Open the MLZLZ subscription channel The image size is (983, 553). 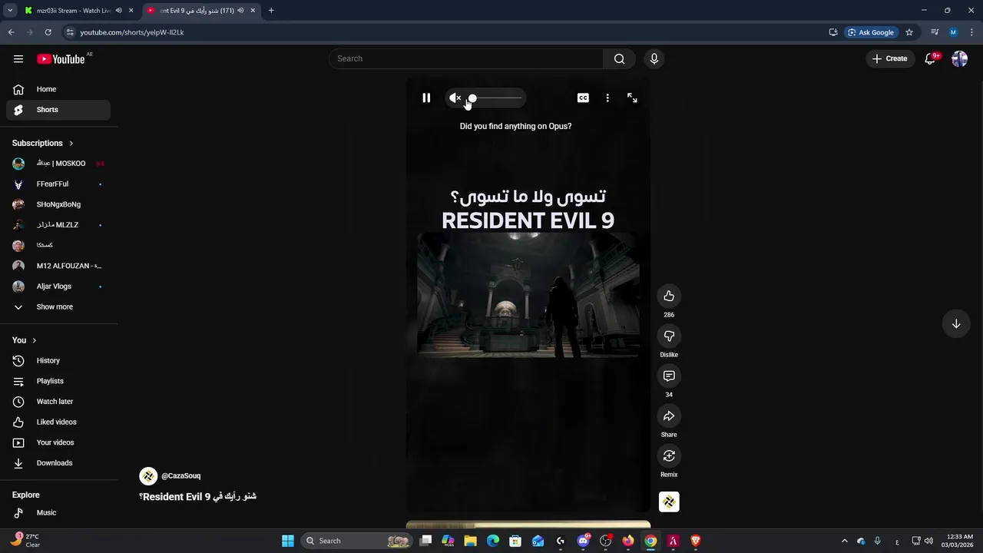click(58, 225)
